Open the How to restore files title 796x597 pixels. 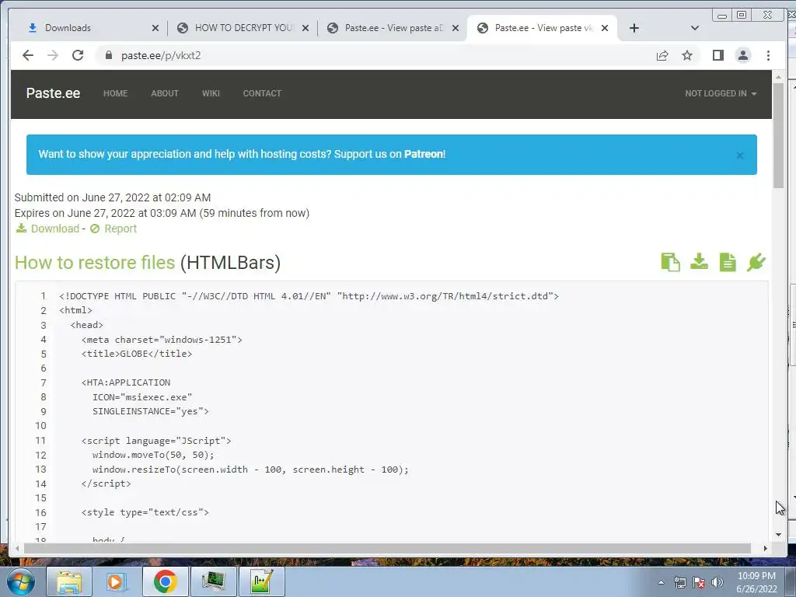[x=94, y=263]
